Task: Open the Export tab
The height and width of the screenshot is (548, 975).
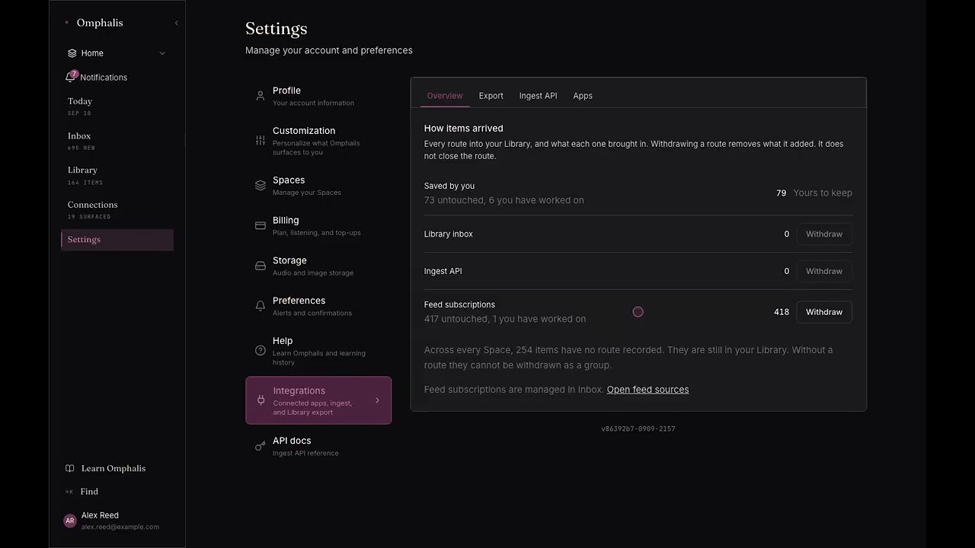Action: (491, 96)
